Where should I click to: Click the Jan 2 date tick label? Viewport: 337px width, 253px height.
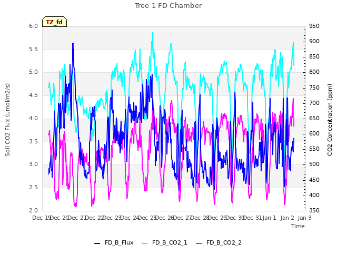pyautogui.click(x=287, y=218)
